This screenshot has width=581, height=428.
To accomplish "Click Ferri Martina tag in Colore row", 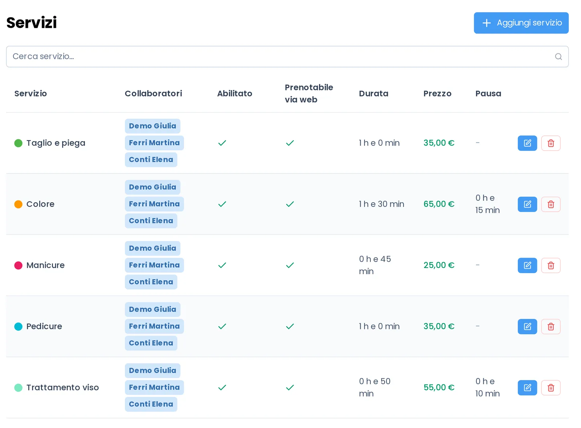I will [x=154, y=204].
